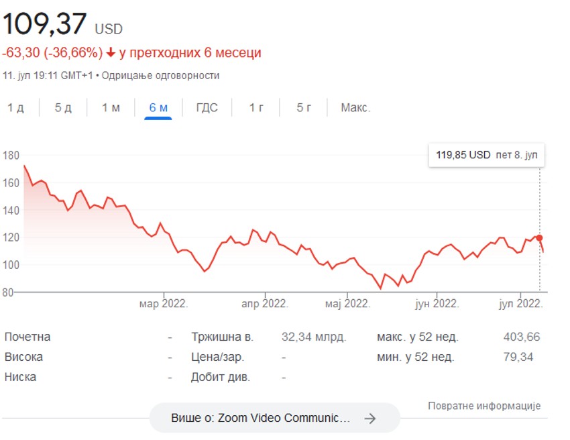Click the Повратне информације feedback link

point(483,406)
